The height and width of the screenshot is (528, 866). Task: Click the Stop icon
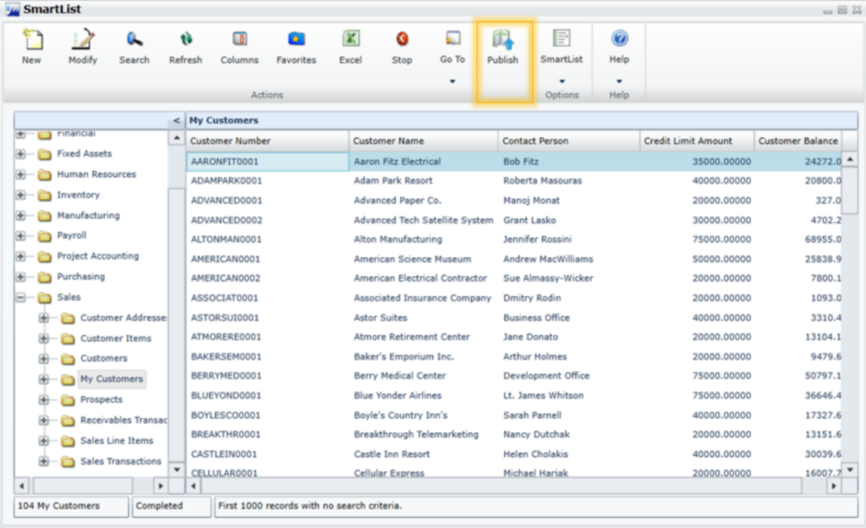click(x=402, y=39)
